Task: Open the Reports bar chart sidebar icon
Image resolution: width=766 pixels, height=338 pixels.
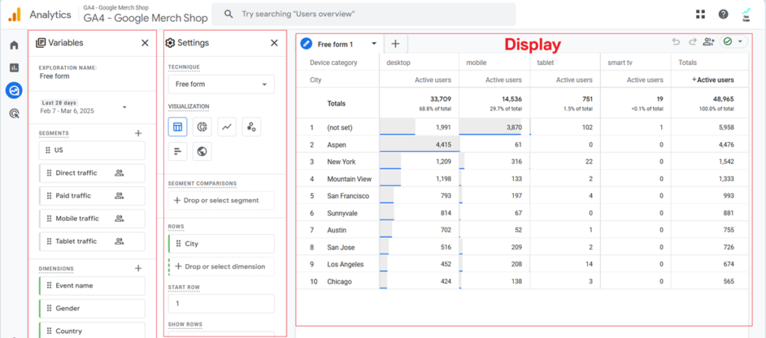Action: 14,68
